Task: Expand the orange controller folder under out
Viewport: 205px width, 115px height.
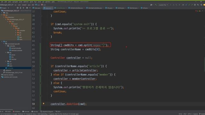Action: pos(16,31)
